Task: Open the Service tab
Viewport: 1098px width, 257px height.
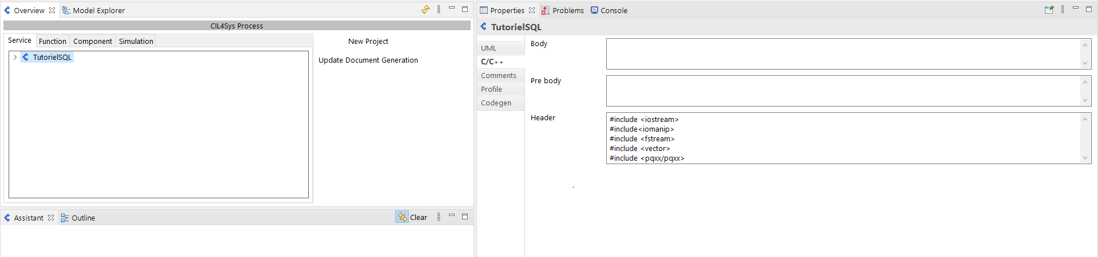Action: [19, 40]
